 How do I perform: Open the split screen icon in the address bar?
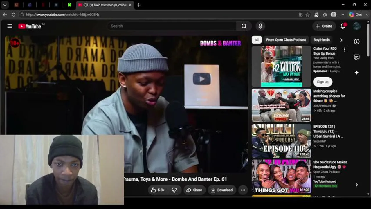pyautogui.click(x=300, y=15)
